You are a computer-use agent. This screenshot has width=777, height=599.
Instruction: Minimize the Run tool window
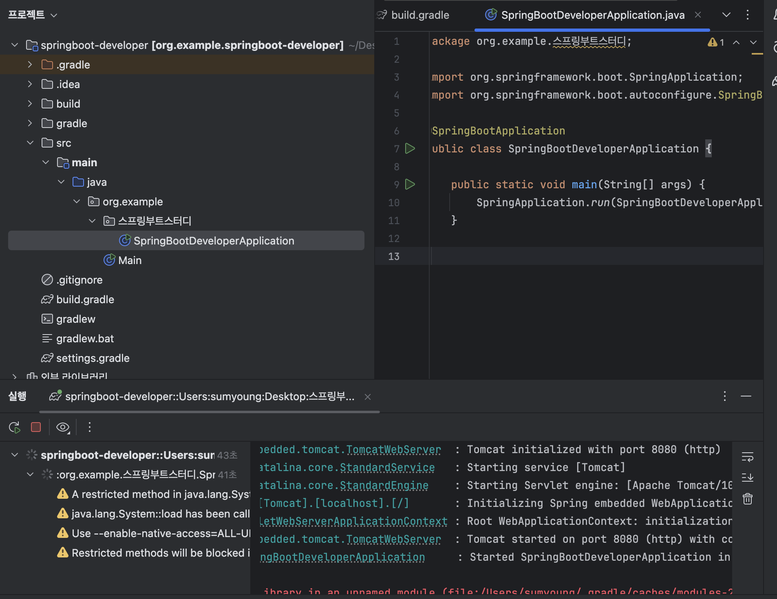click(x=746, y=396)
